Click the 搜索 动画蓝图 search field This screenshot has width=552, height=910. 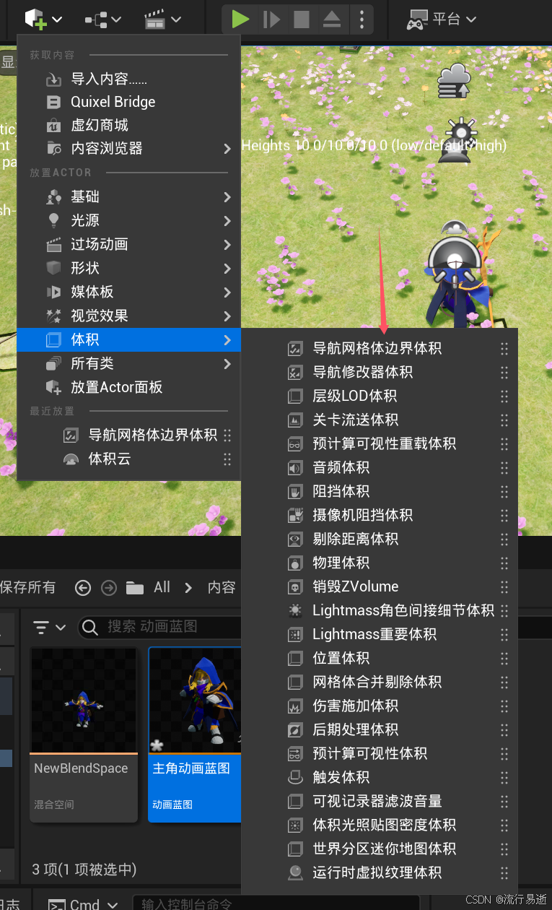(159, 627)
